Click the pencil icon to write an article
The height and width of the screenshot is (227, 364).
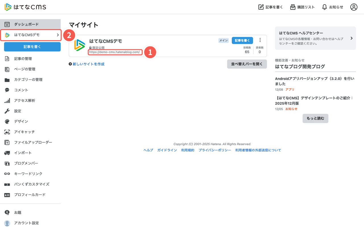coord(260,7)
